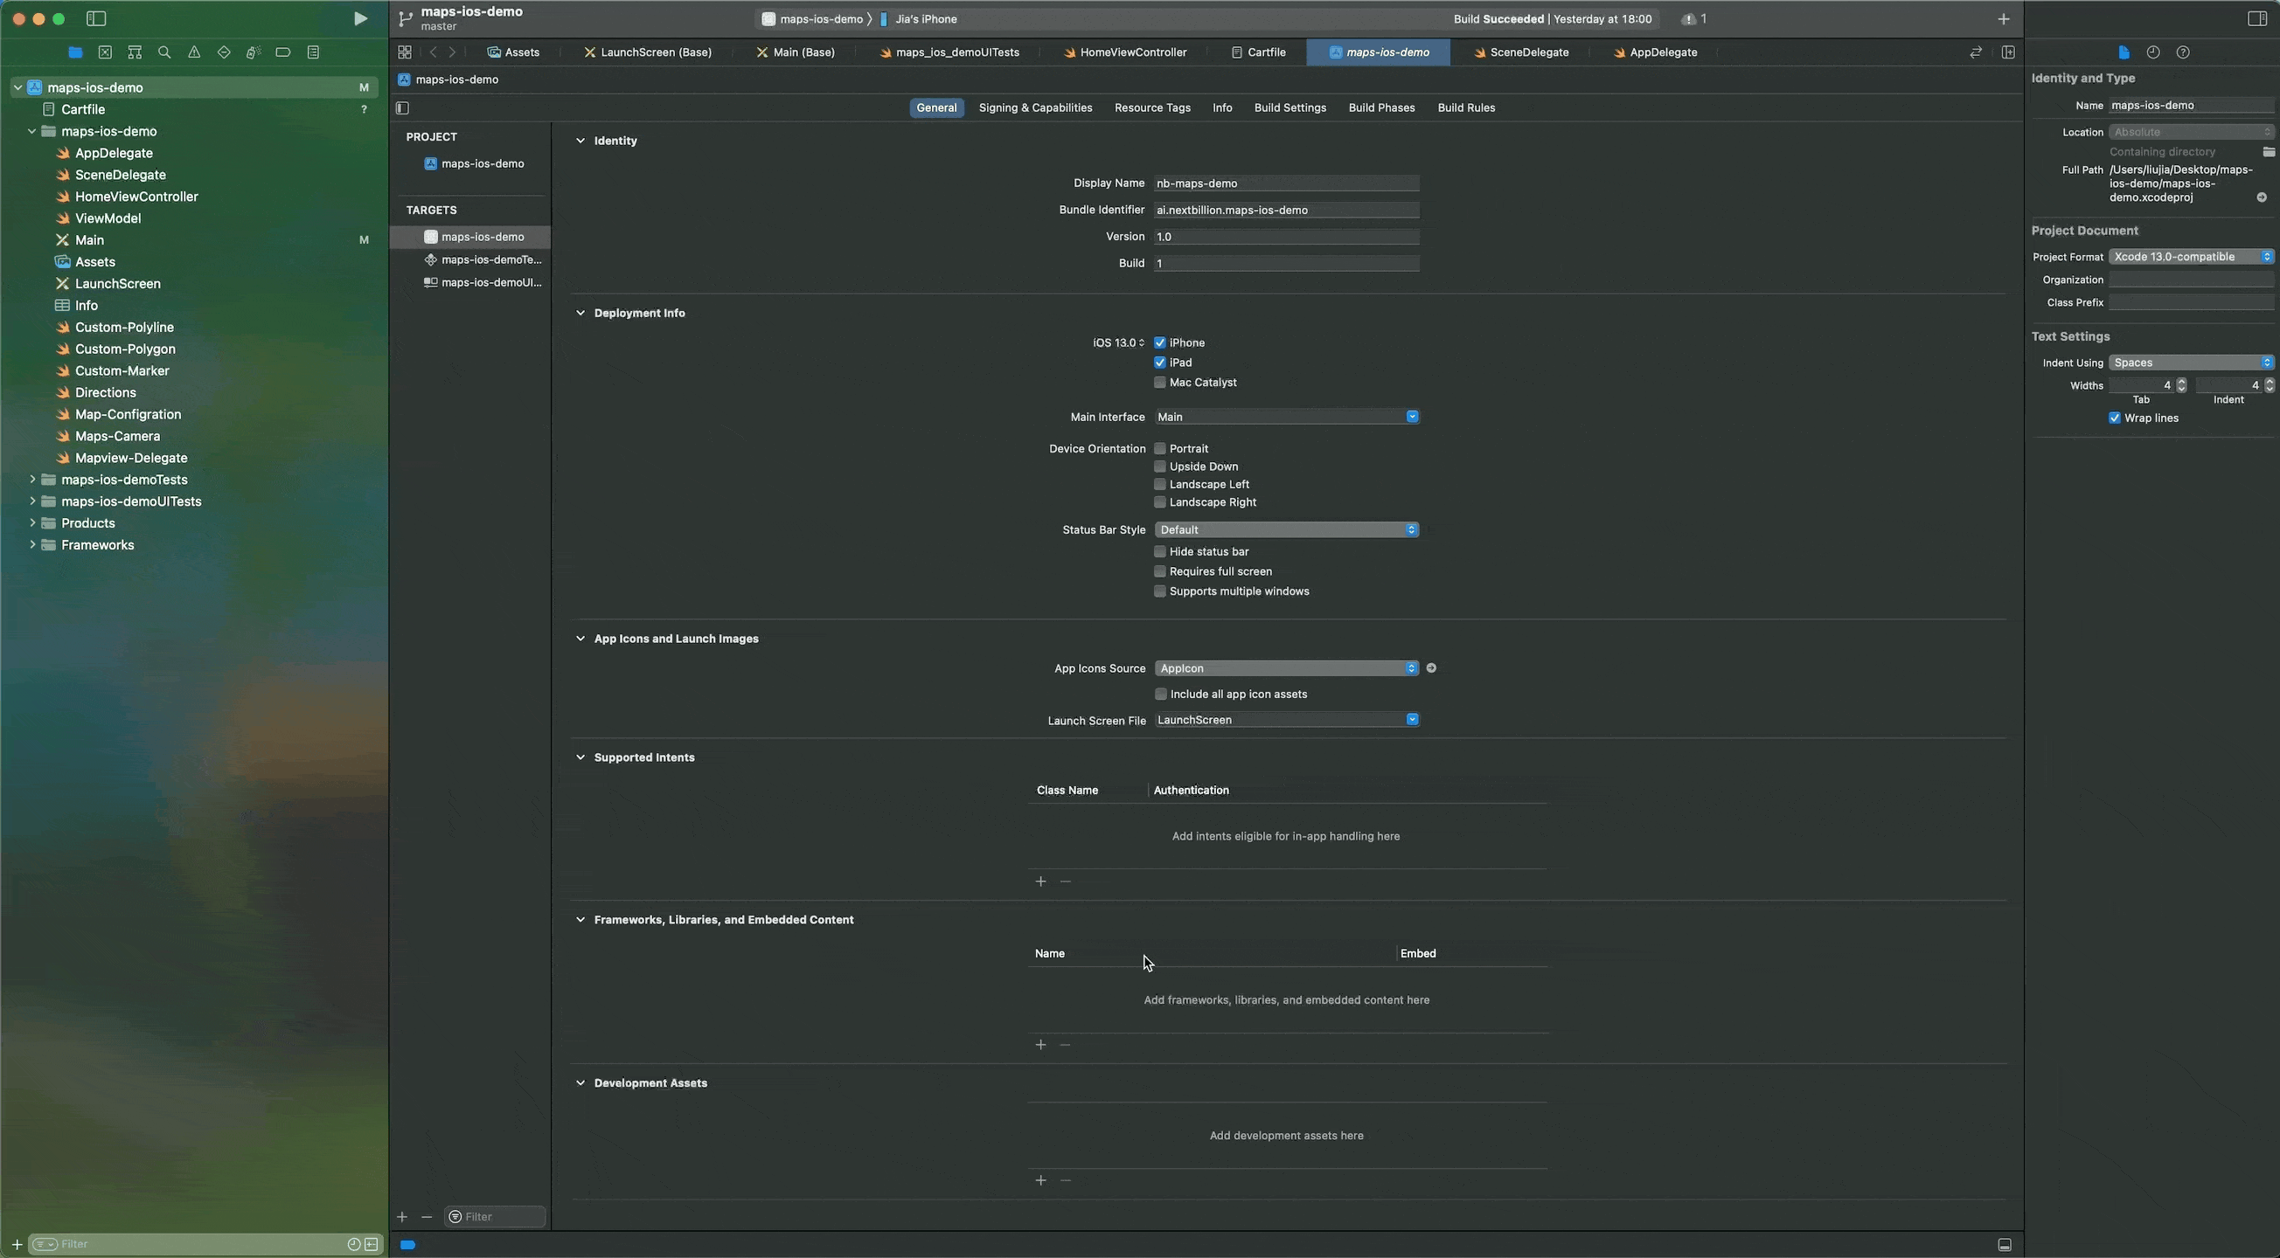Open the Report navigator icon
This screenshot has width=2280, height=1258.
pos(313,52)
